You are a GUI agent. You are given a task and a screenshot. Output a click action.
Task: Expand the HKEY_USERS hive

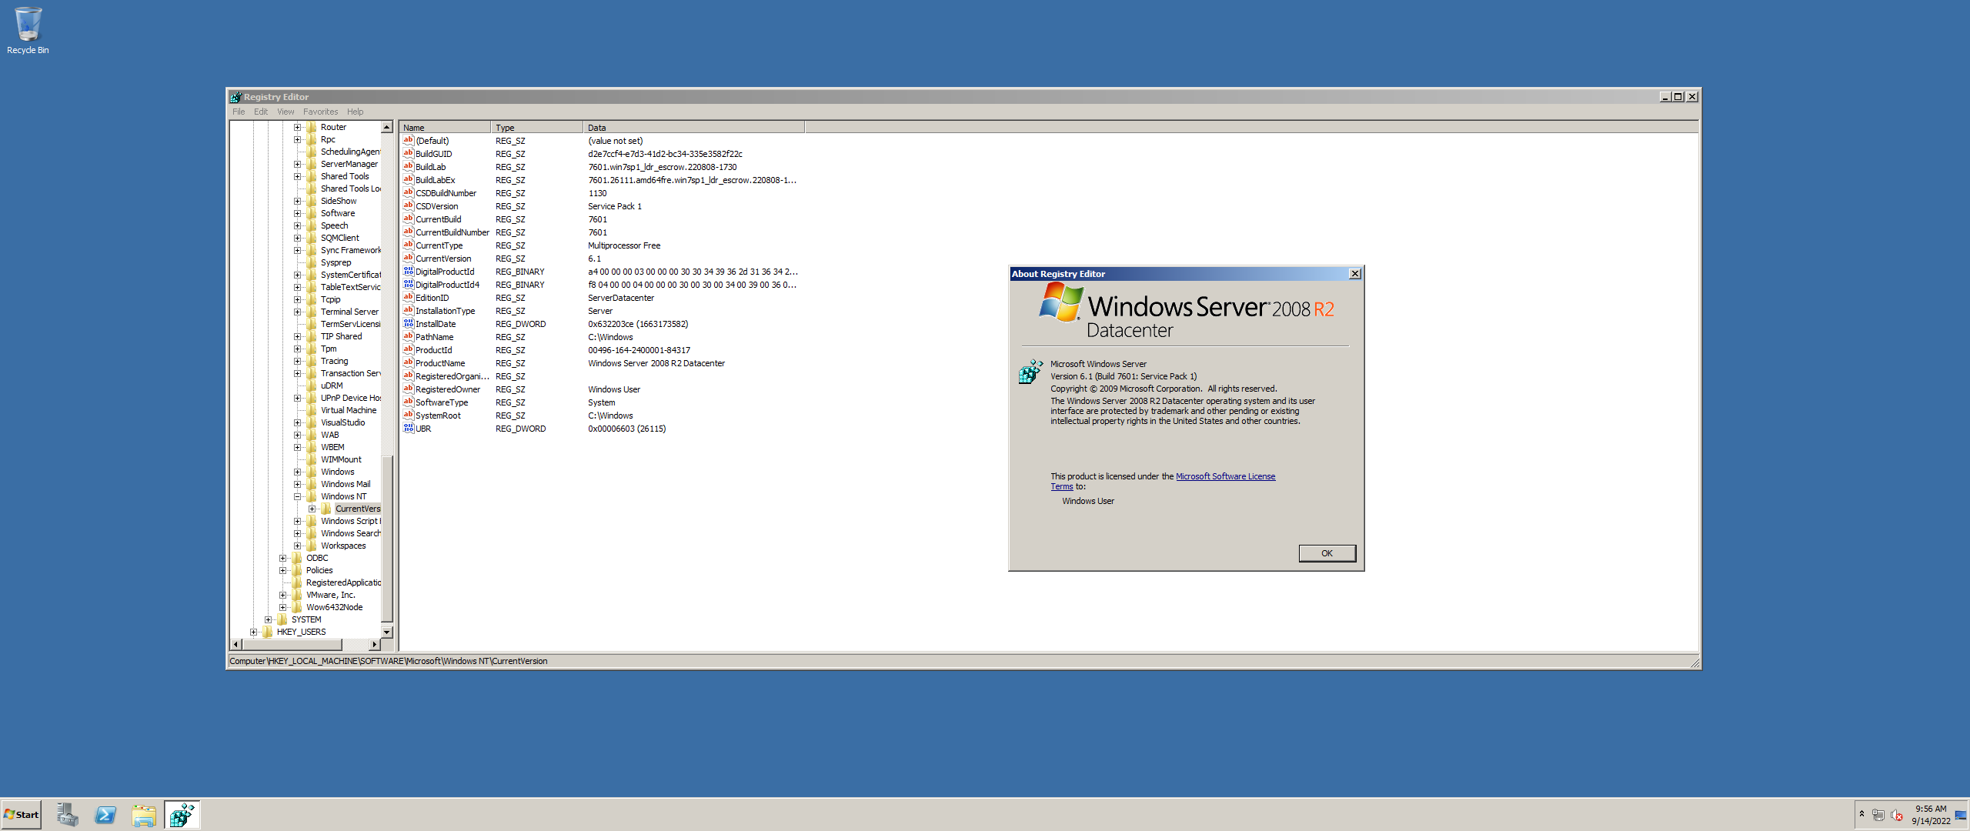(x=253, y=632)
